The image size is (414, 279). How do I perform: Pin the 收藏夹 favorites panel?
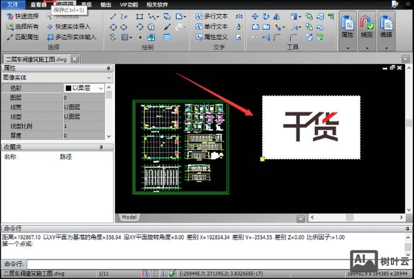click(x=101, y=147)
